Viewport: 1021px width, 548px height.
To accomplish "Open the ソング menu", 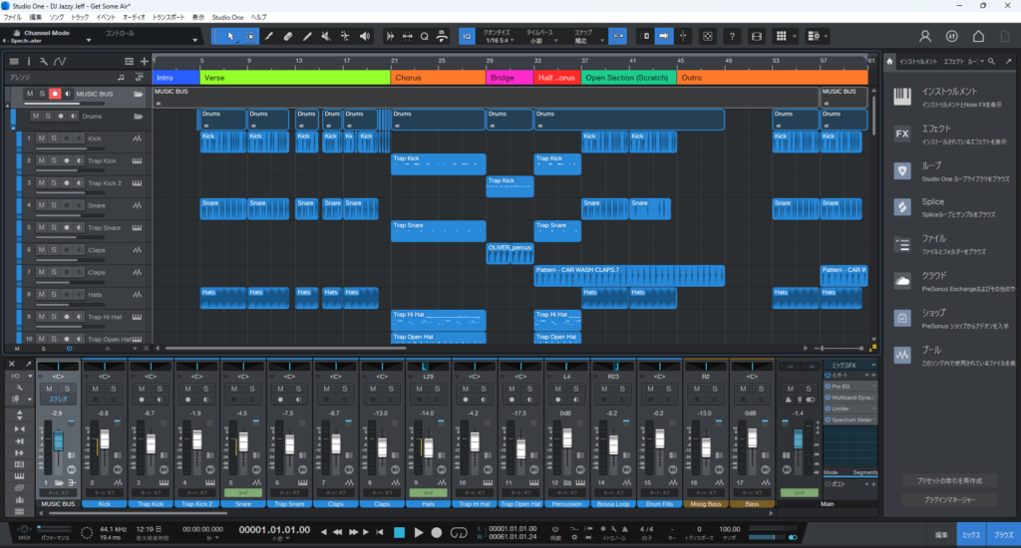I will pyautogui.click(x=56, y=18).
